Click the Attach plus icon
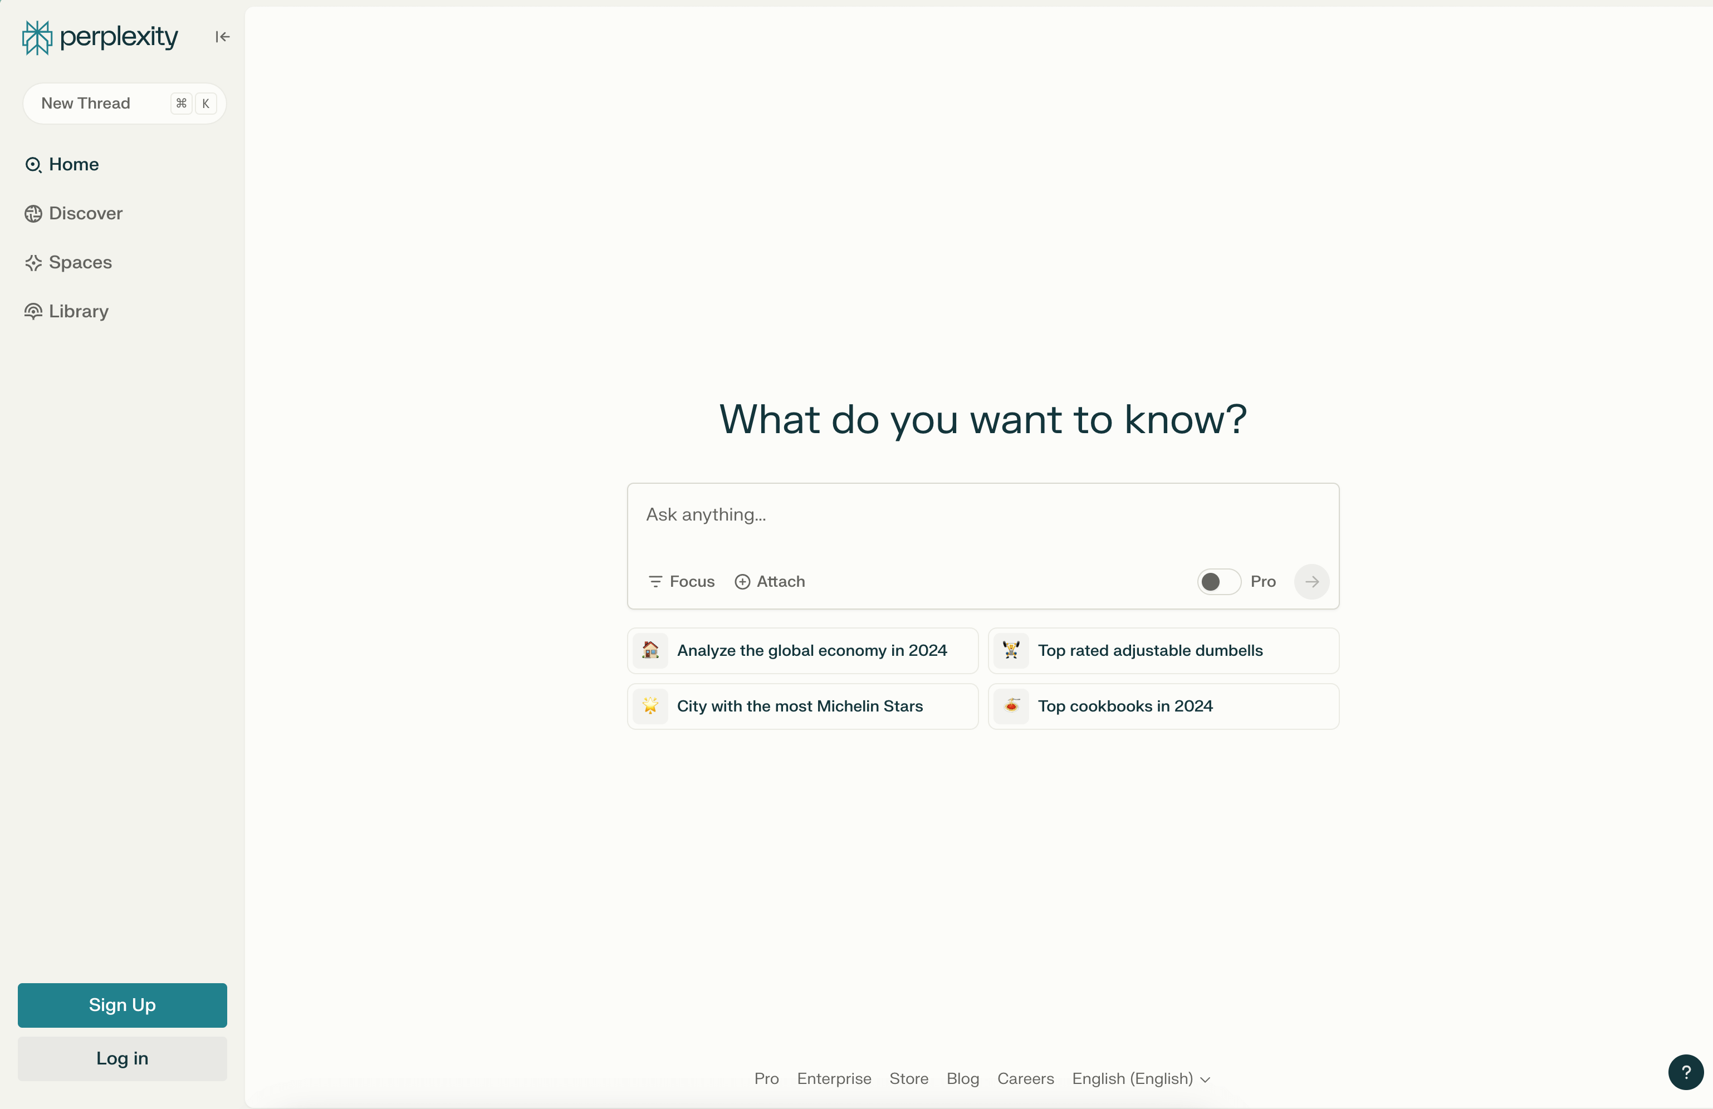The height and width of the screenshot is (1109, 1713). click(742, 581)
